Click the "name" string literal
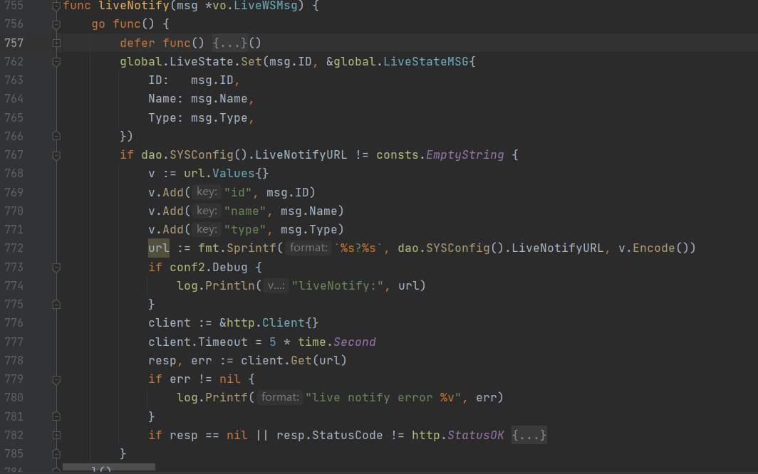The width and height of the screenshot is (758, 474). (x=244, y=211)
